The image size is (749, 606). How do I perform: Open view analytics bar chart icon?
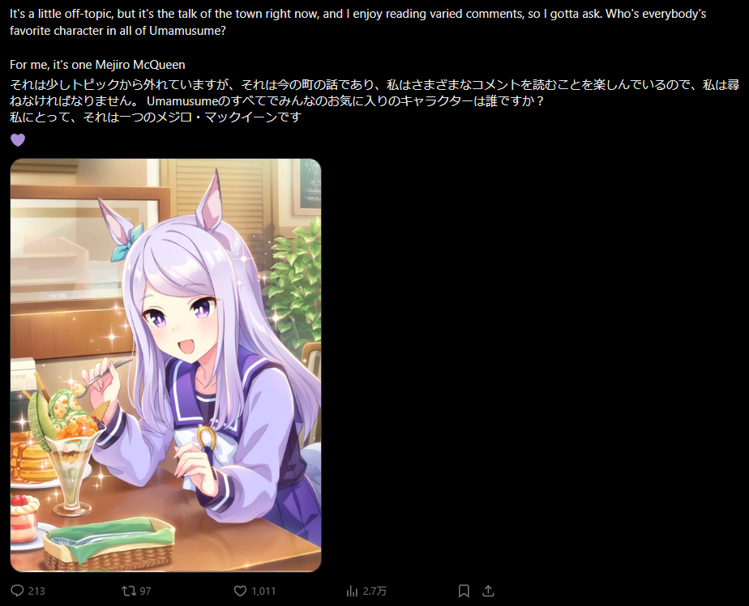coord(352,591)
